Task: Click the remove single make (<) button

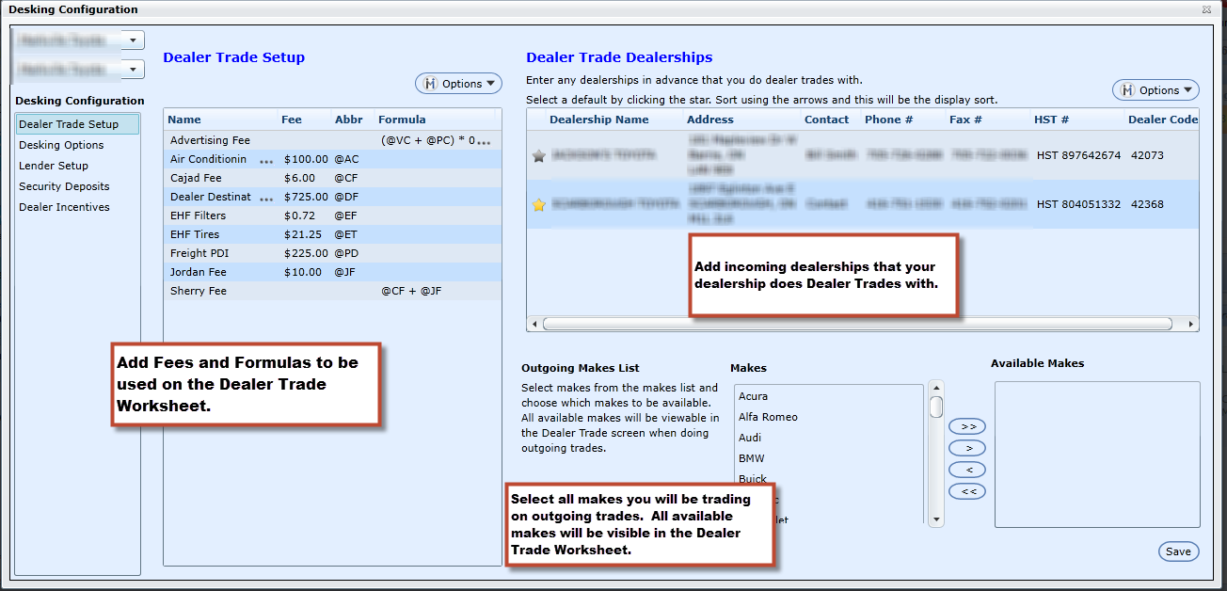Action: (967, 470)
